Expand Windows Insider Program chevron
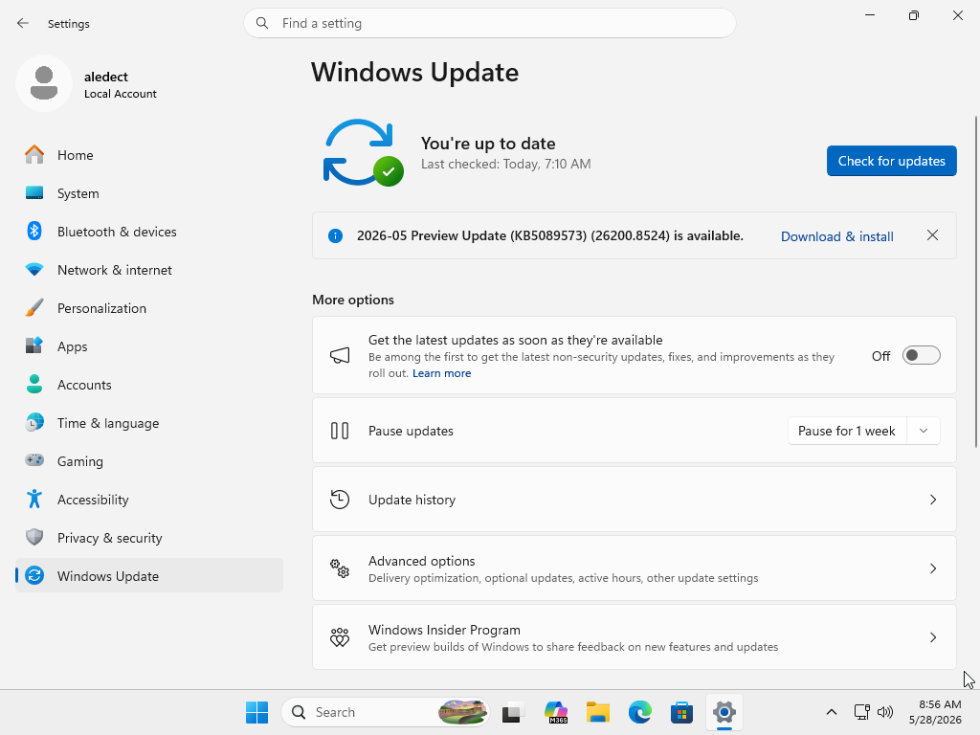The height and width of the screenshot is (735, 980). 932,636
